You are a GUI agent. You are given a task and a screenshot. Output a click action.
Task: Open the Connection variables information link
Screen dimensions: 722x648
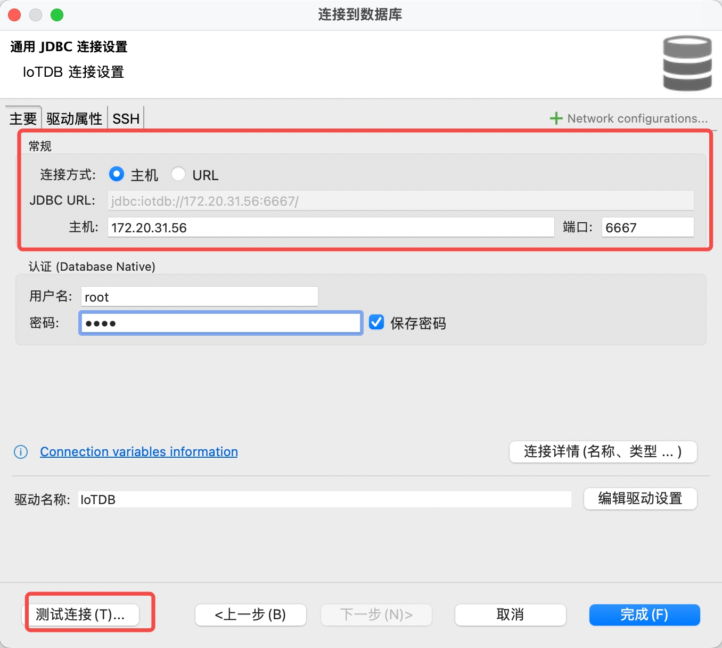[x=138, y=452]
